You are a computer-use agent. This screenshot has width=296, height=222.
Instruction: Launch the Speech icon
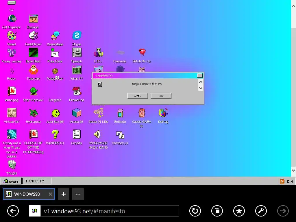[77, 53]
